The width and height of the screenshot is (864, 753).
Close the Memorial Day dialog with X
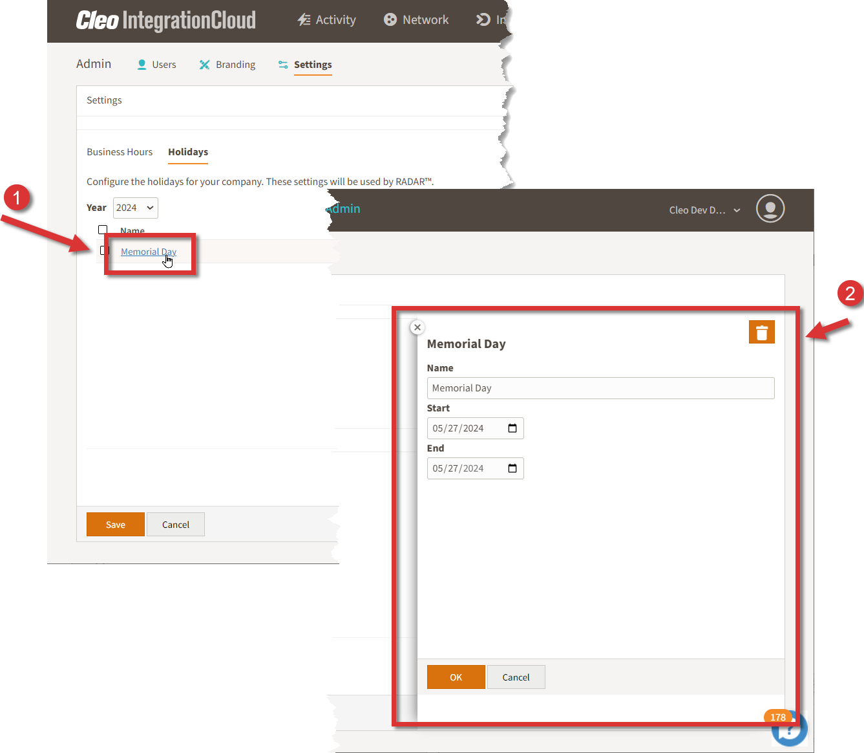coord(417,327)
